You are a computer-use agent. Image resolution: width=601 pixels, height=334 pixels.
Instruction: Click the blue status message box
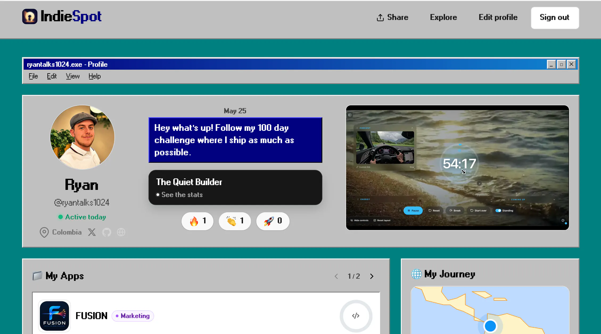(235, 140)
